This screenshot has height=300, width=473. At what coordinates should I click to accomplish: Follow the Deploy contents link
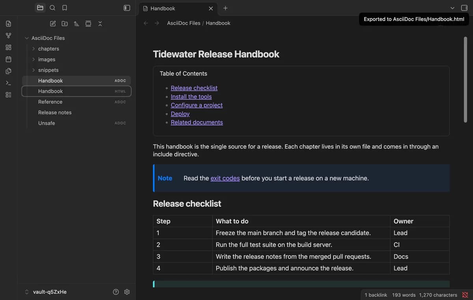(180, 114)
